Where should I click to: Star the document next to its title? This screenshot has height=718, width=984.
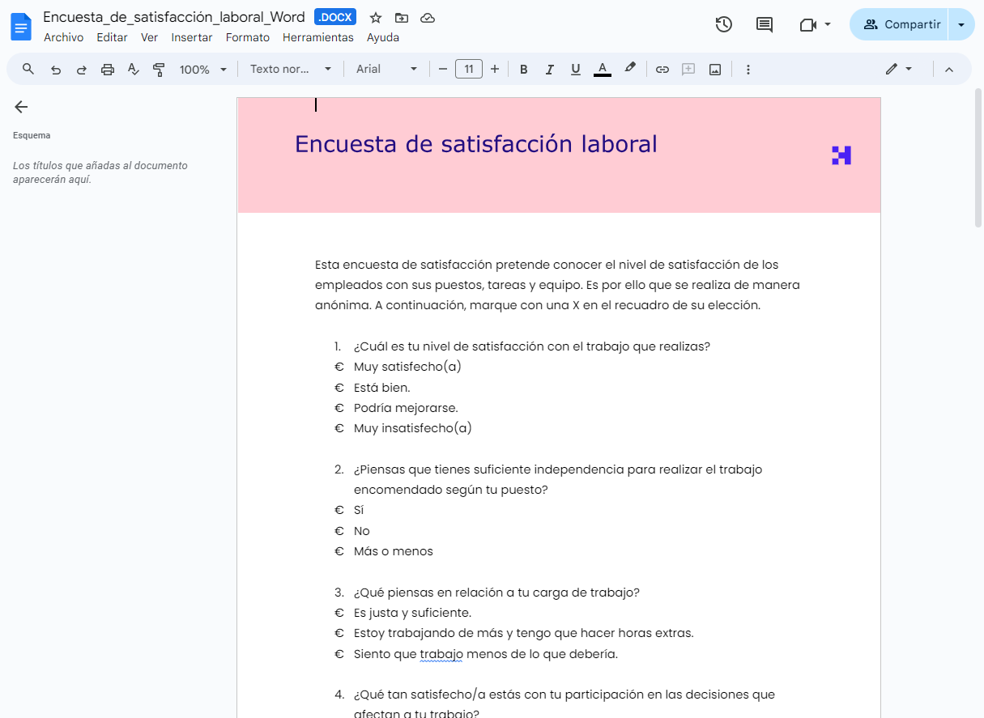[374, 17]
